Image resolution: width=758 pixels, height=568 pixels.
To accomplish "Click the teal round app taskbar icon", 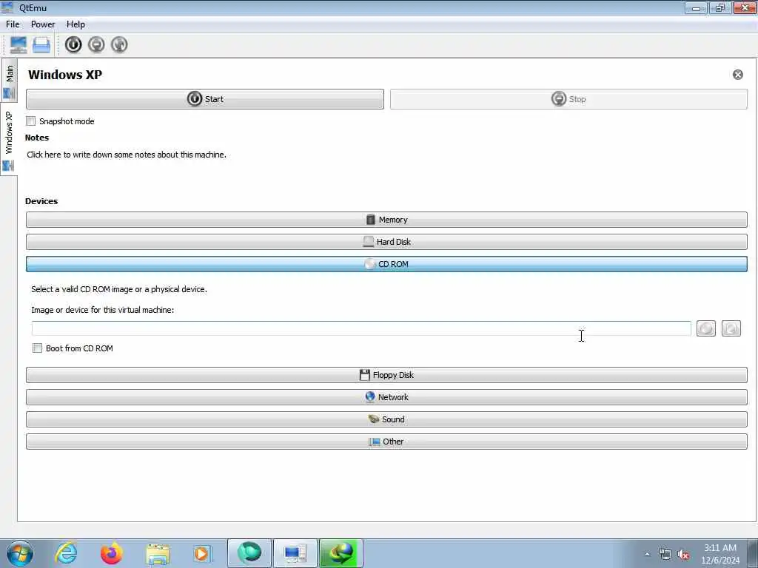I will pos(249,553).
